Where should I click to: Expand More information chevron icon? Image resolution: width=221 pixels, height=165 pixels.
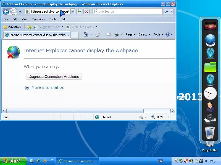pos(27,88)
